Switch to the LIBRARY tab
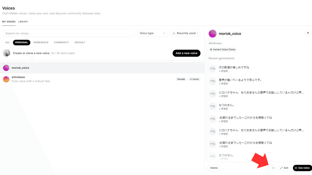 pyautogui.click(x=23, y=22)
